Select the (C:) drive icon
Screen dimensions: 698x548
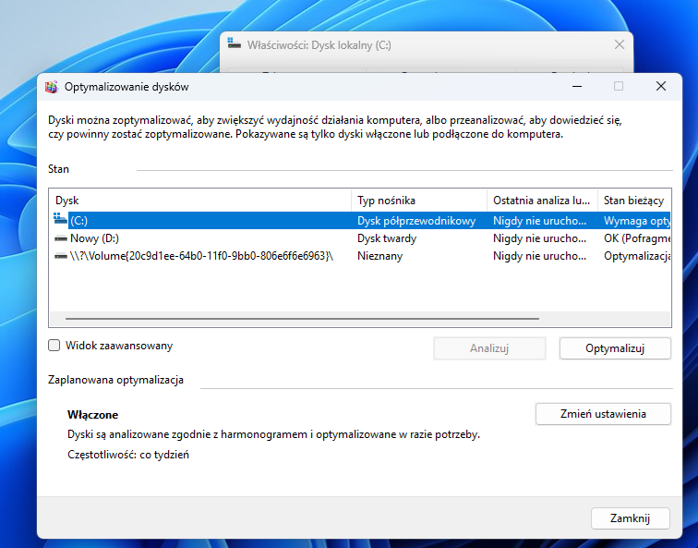60,219
